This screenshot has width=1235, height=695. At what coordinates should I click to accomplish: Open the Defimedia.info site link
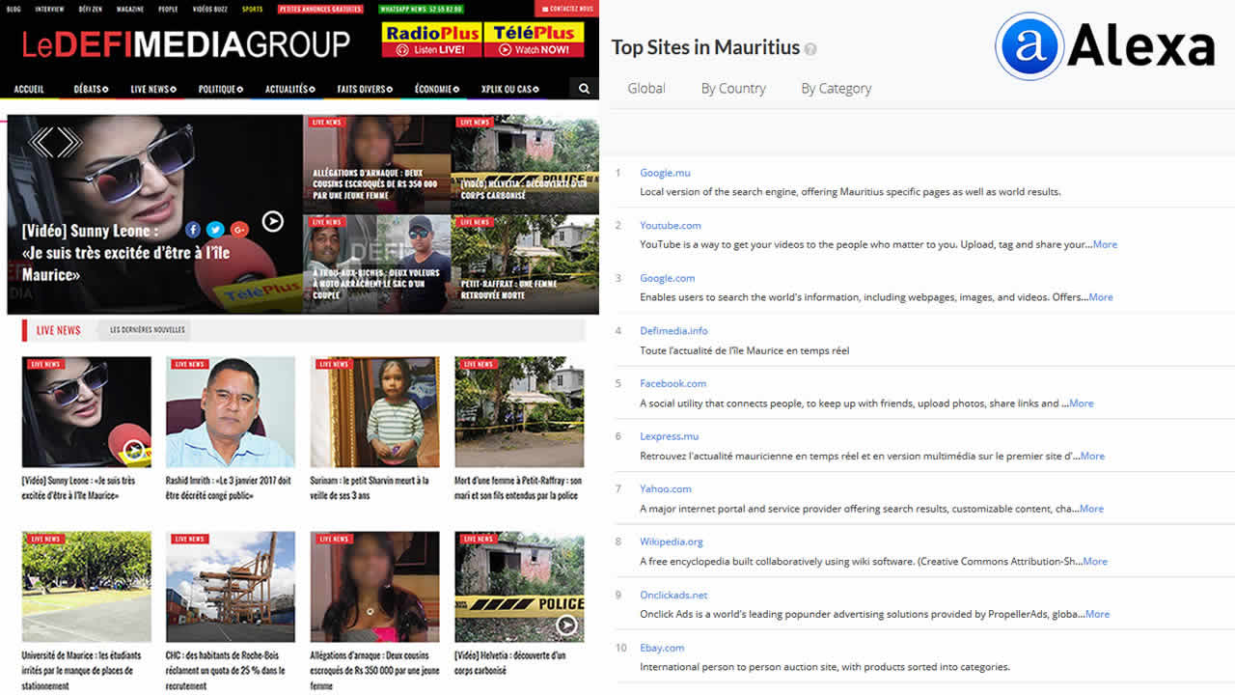[x=673, y=331]
